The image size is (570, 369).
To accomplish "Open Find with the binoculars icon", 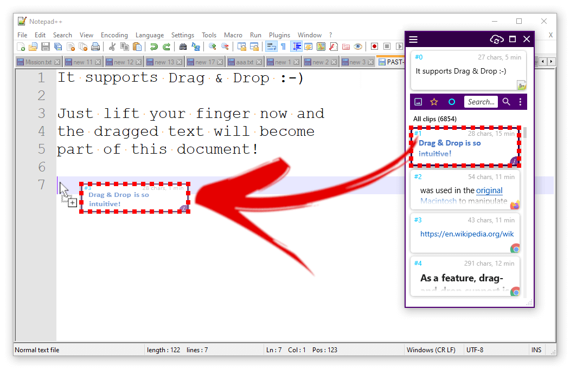I will pyautogui.click(x=183, y=47).
